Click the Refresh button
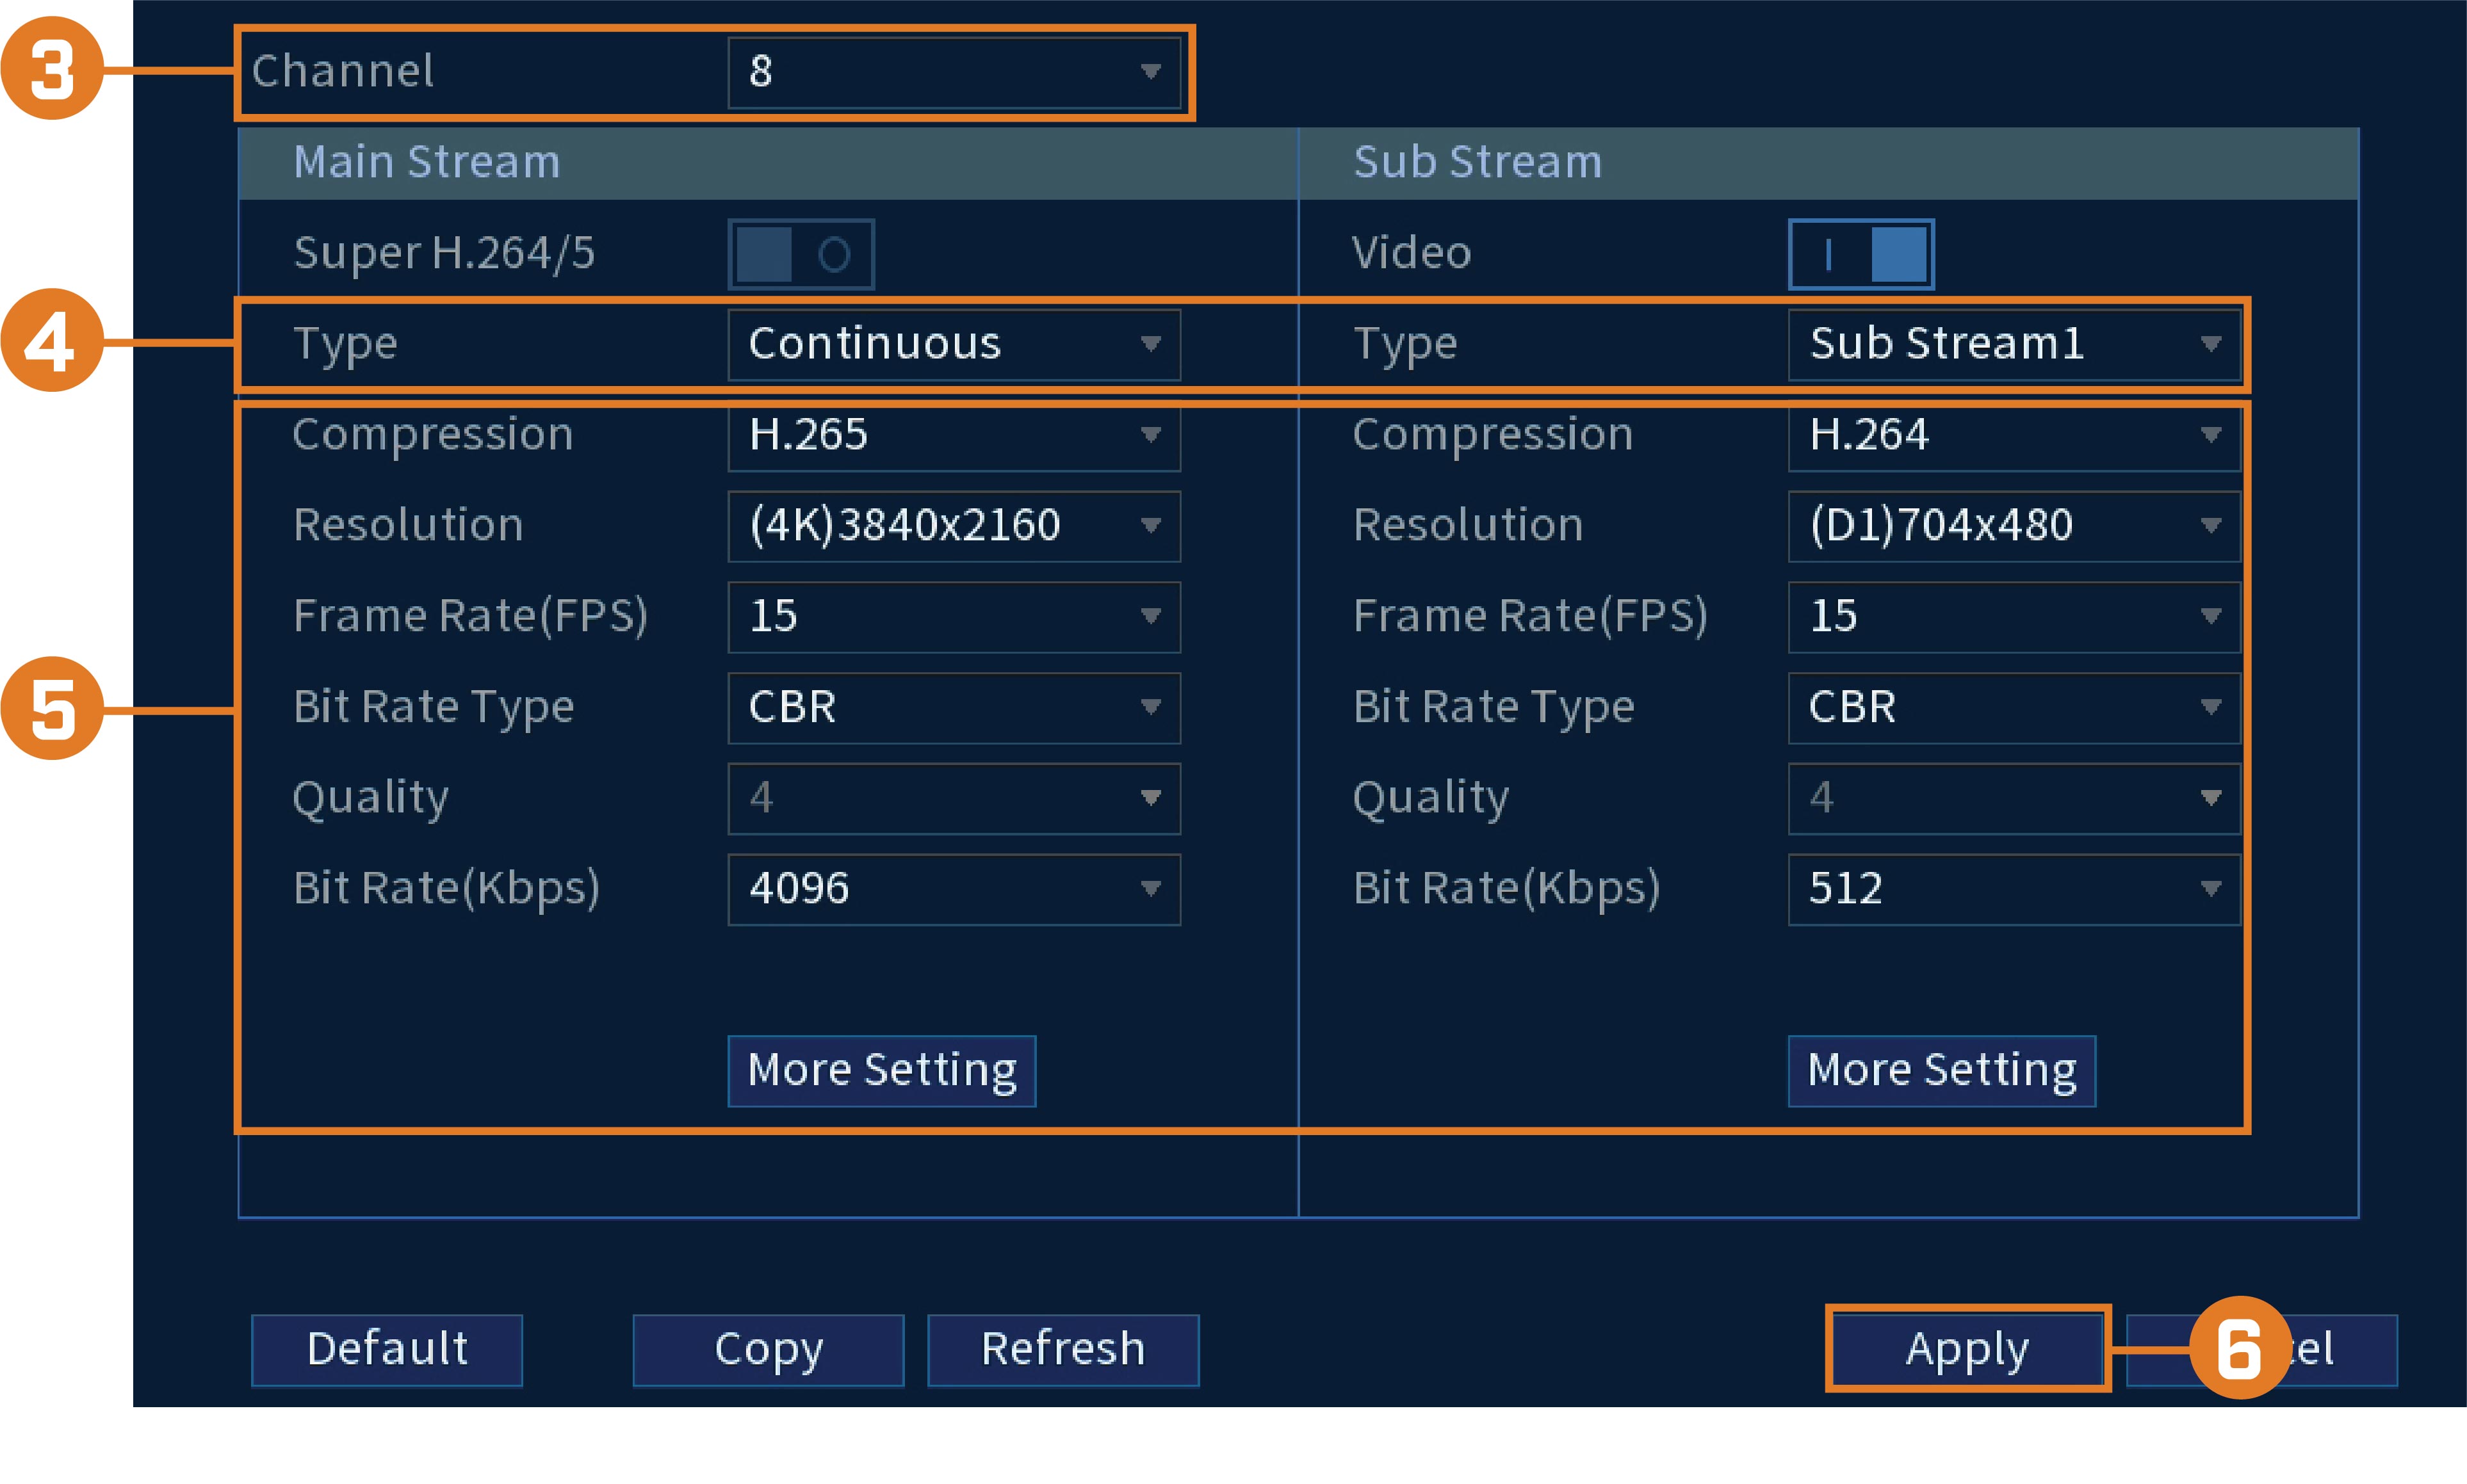2467x1484 pixels. 1063,1350
